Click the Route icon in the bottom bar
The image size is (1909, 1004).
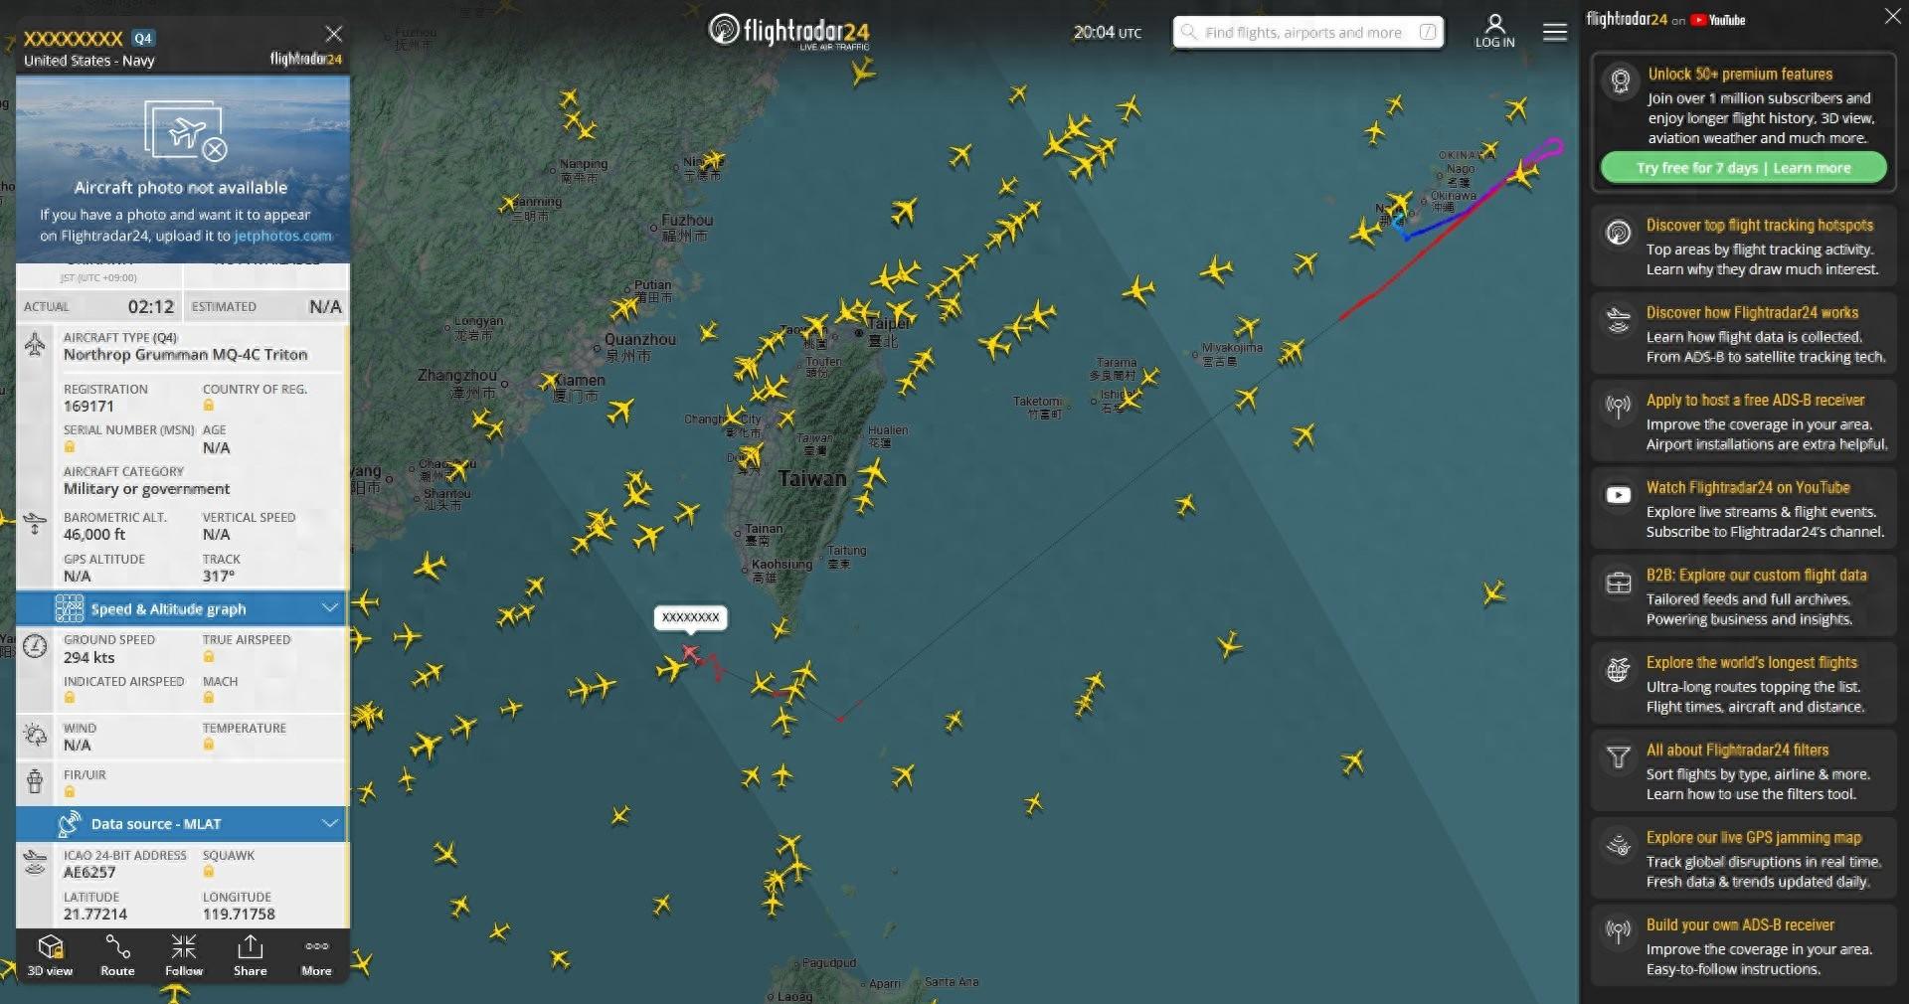tap(117, 955)
